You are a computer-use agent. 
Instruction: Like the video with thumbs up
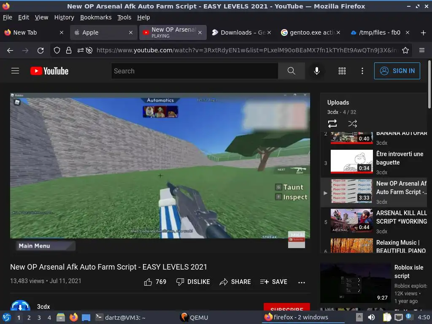pos(155,282)
